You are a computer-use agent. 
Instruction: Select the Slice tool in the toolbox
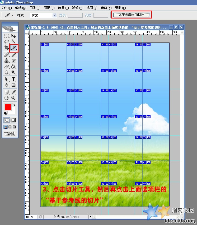13,48
